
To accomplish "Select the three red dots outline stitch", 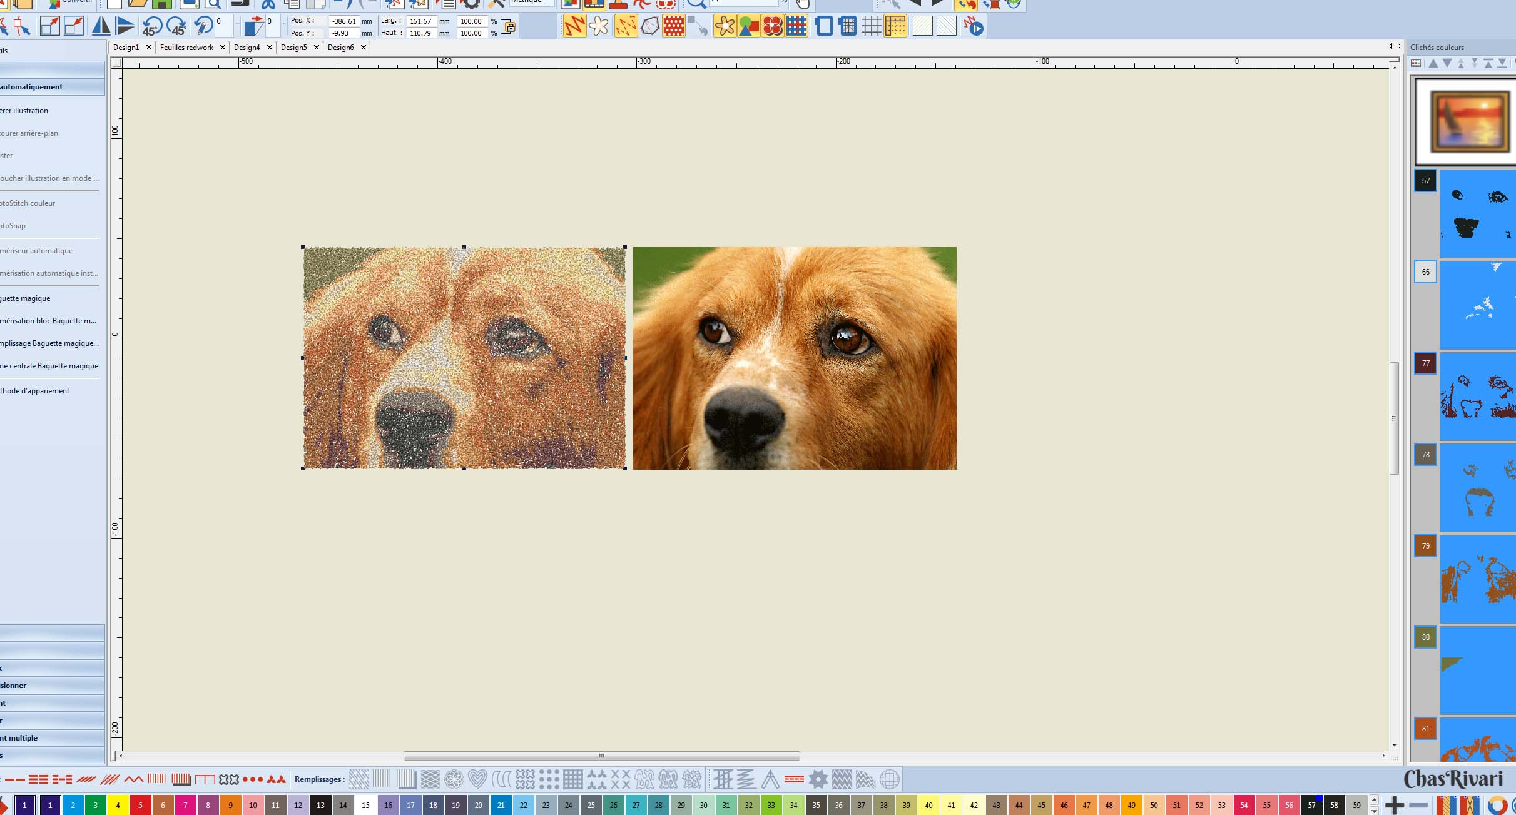I will 253,779.
